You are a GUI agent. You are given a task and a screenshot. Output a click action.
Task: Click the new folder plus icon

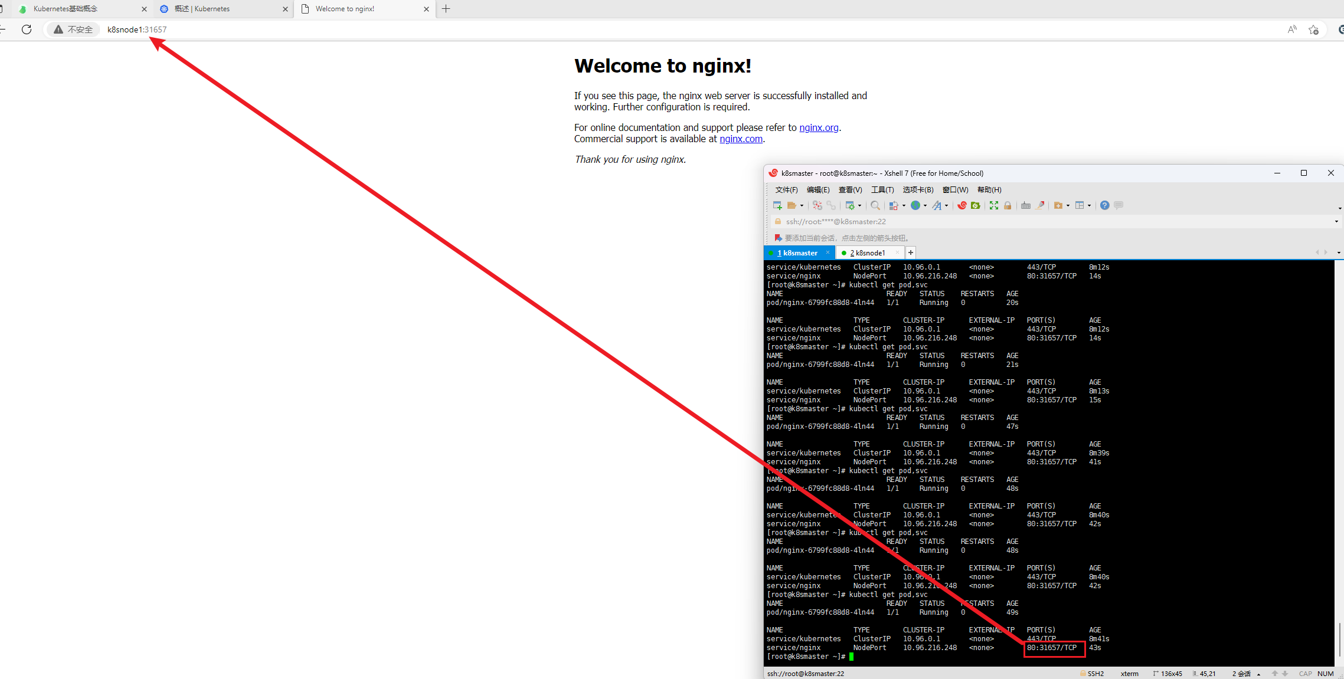tap(1058, 205)
